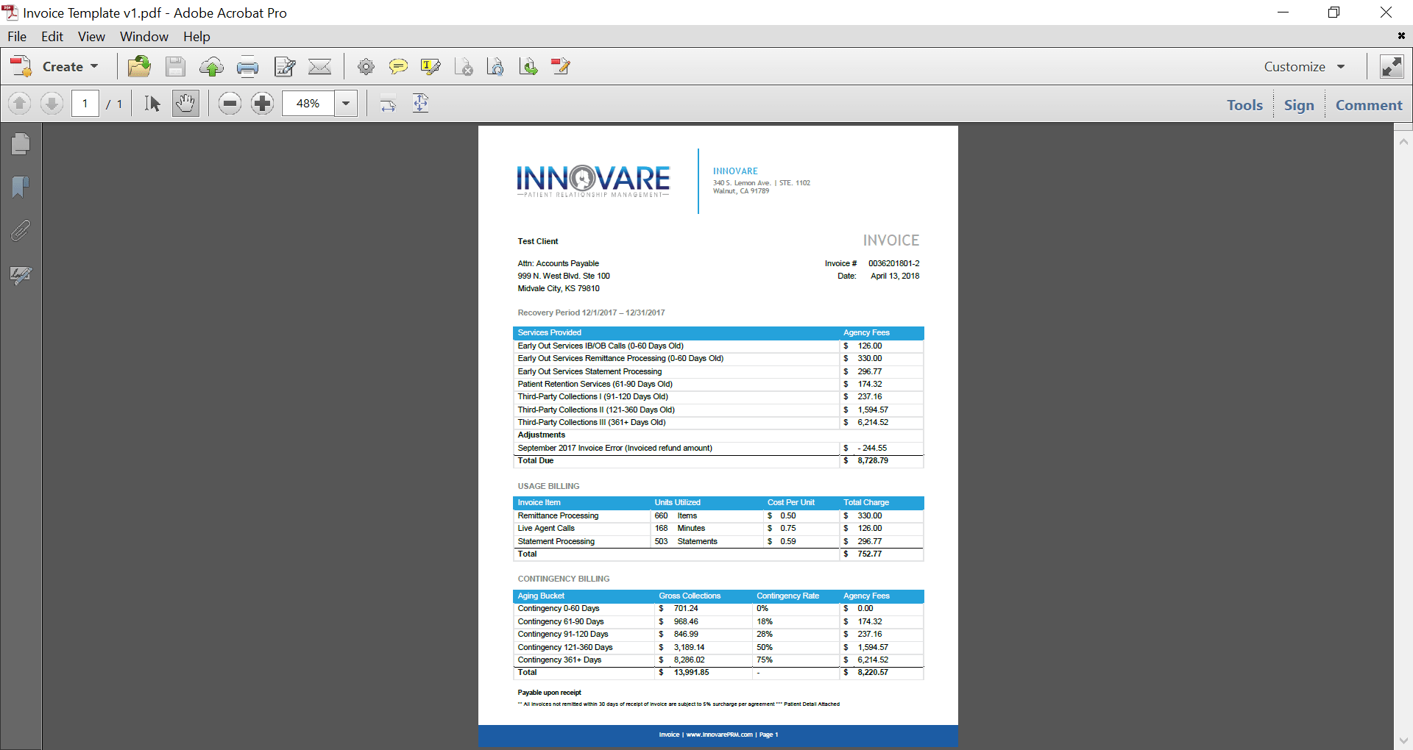Upload the PDF to Adobe cloud

pyautogui.click(x=212, y=66)
